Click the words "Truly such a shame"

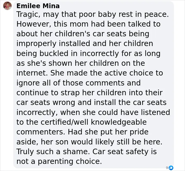[x=52, y=152]
